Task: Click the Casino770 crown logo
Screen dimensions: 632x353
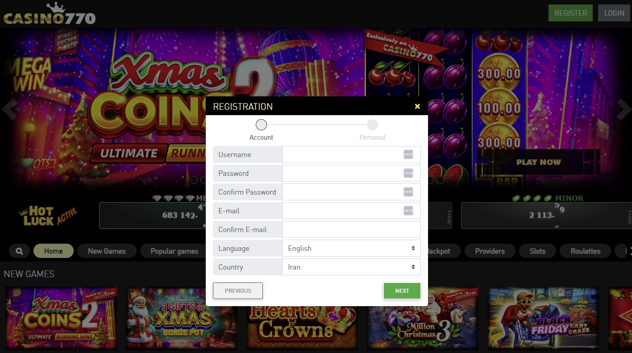Action: point(49,14)
